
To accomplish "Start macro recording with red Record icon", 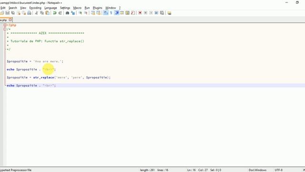I will pos(140,13).
